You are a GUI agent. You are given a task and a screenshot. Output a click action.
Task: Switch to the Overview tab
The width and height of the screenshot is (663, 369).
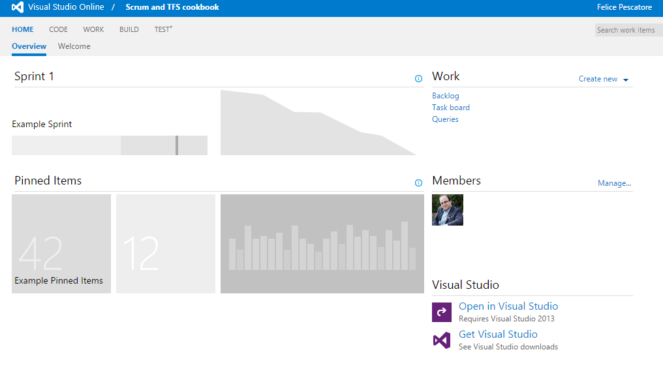click(x=29, y=46)
